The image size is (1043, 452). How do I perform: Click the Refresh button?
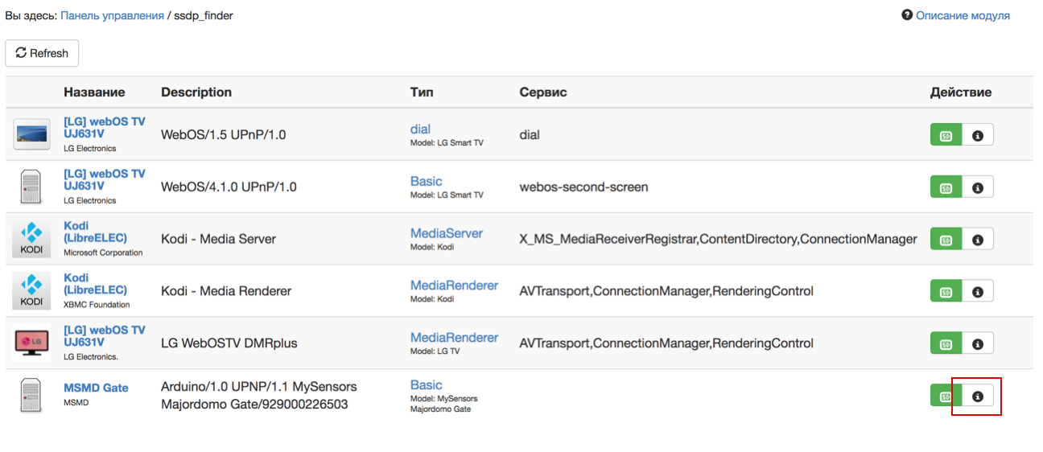[x=42, y=53]
